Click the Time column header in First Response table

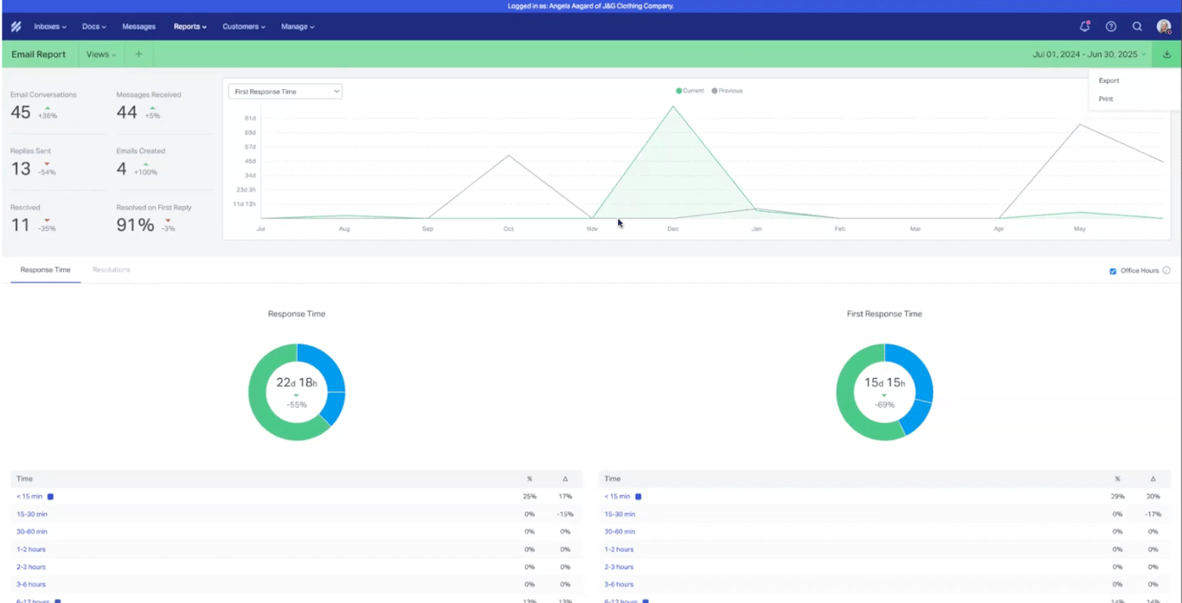point(613,478)
